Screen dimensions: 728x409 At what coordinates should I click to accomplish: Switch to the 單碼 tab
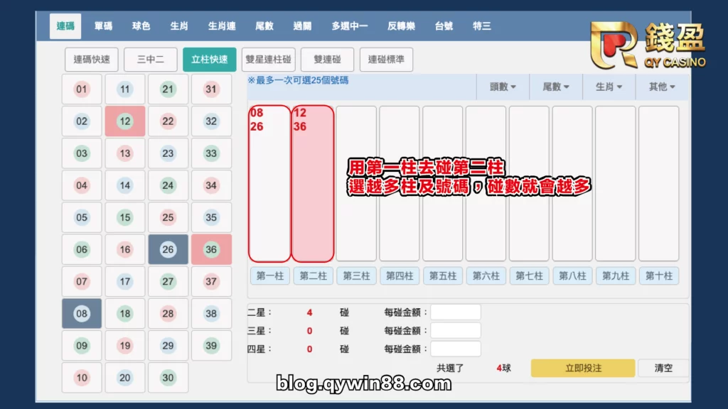pyautogui.click(x=102, y=26)
